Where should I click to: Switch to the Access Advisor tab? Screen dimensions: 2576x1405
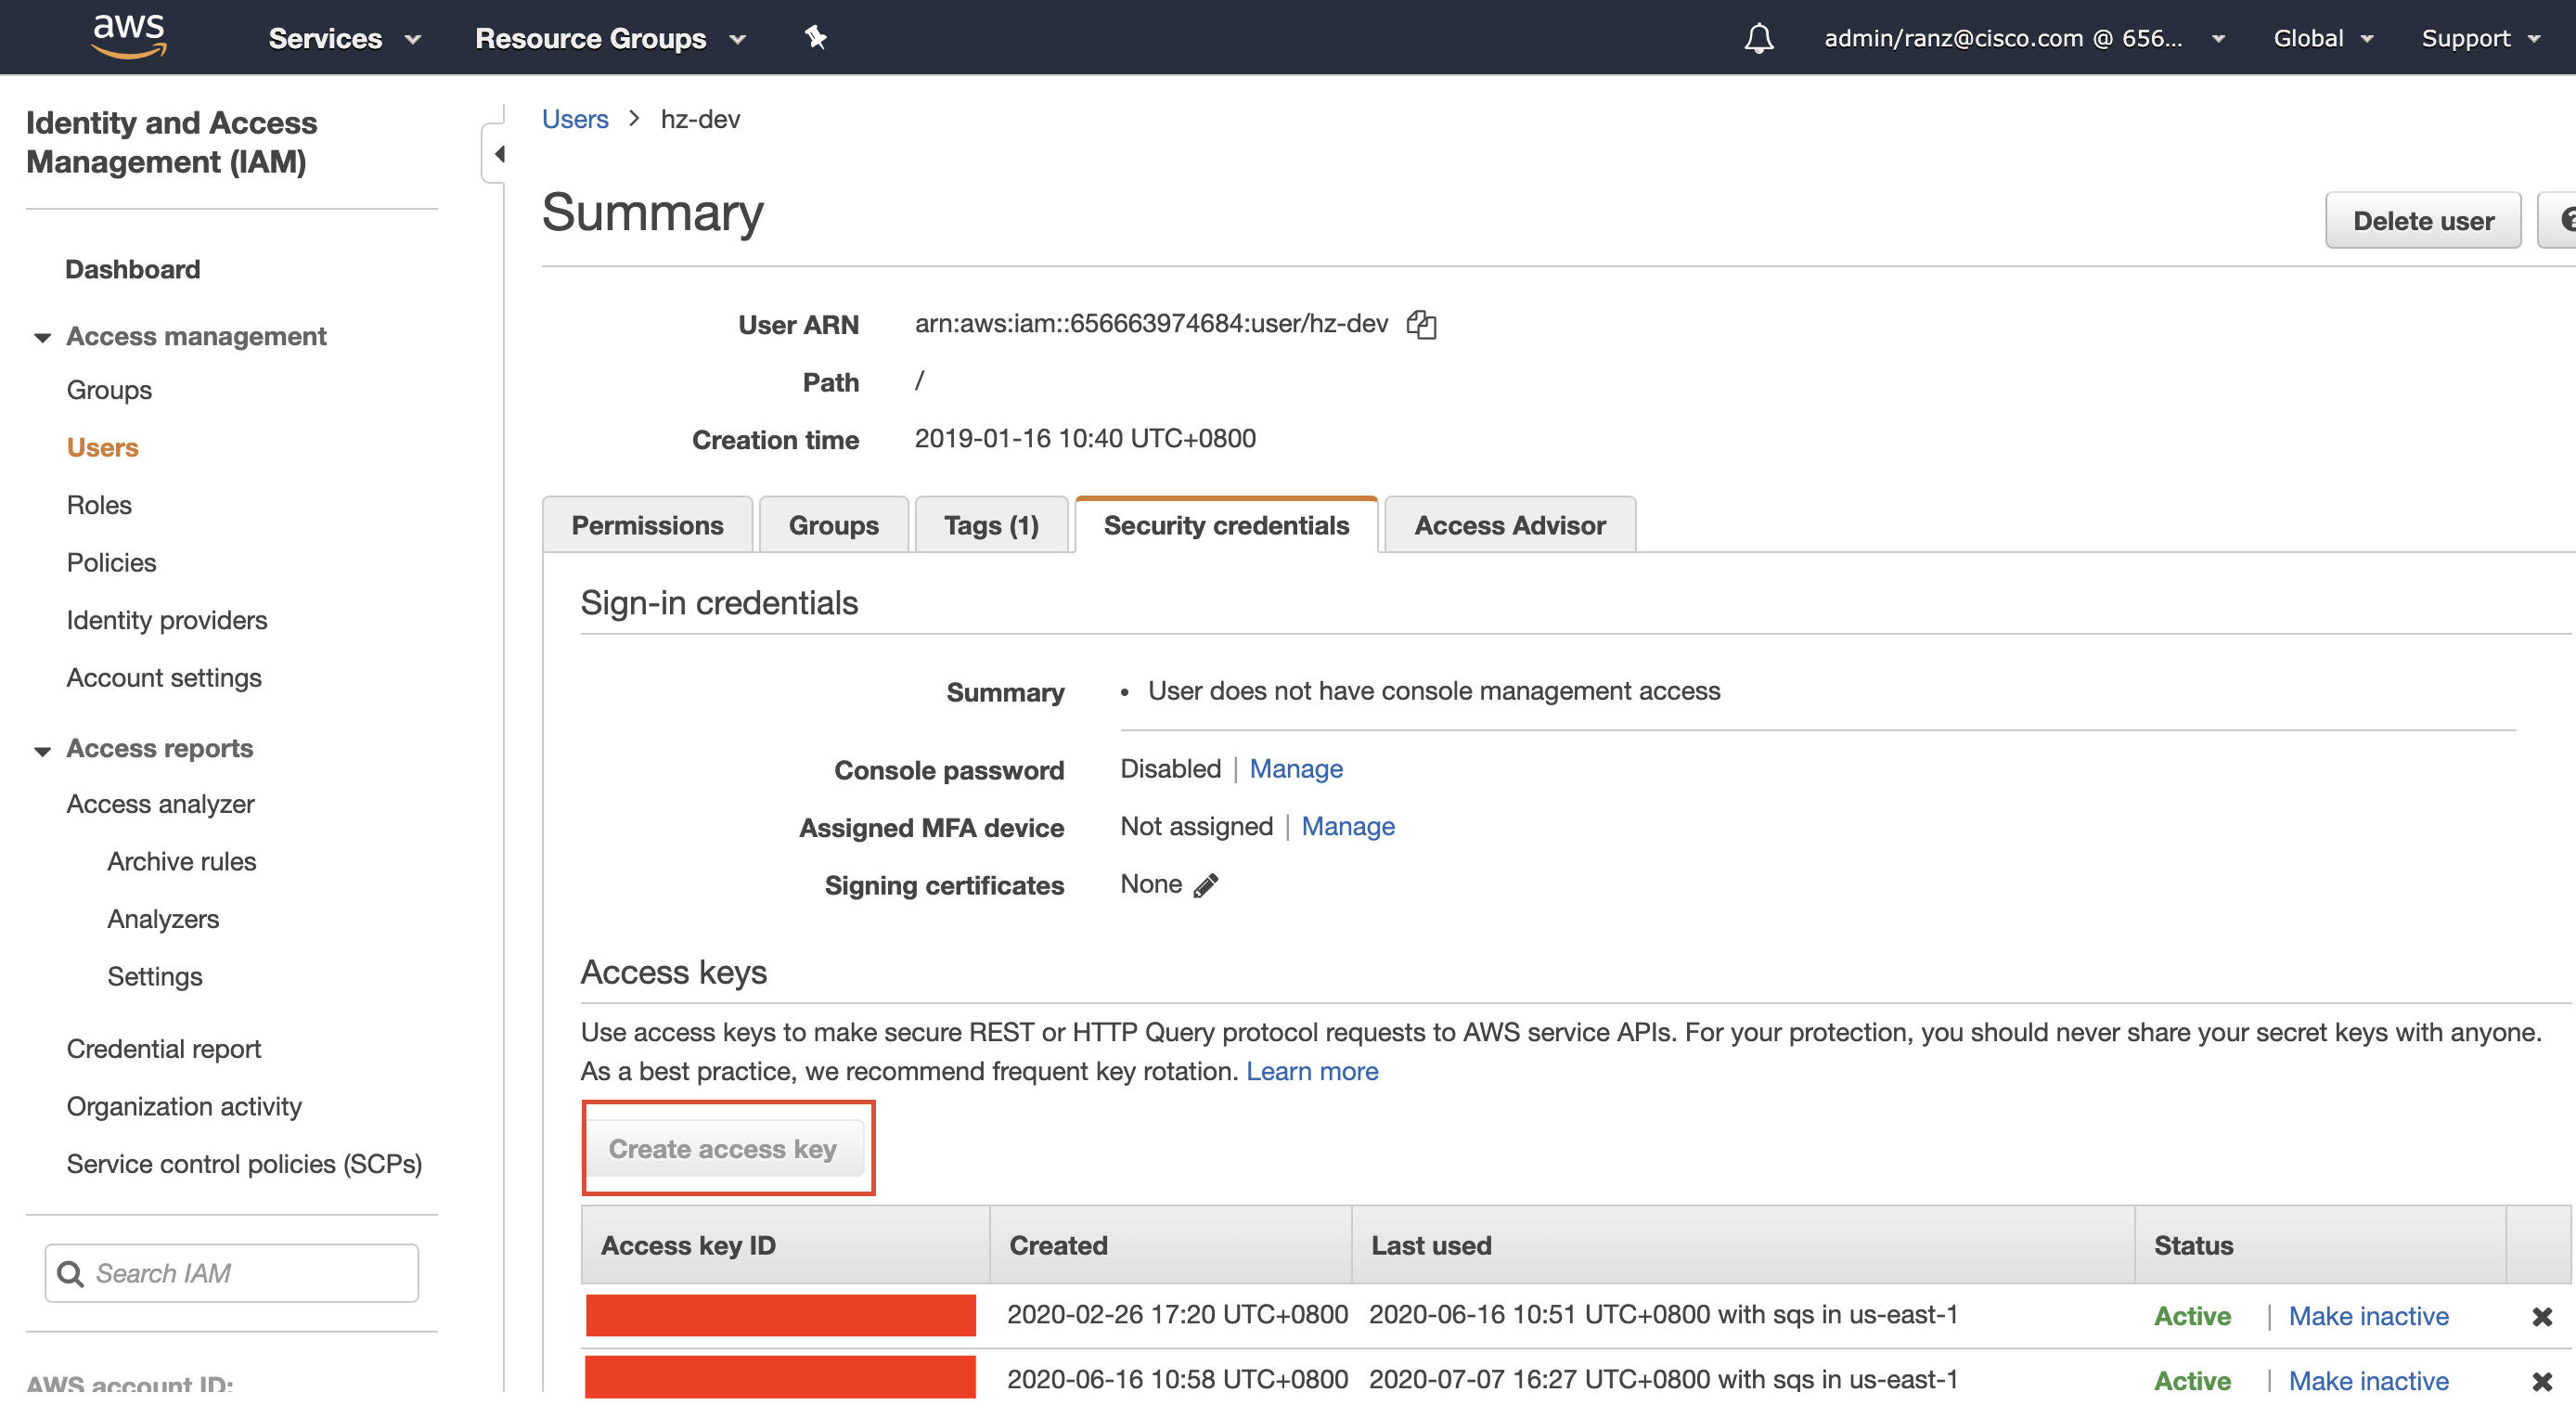point(1510,525)
